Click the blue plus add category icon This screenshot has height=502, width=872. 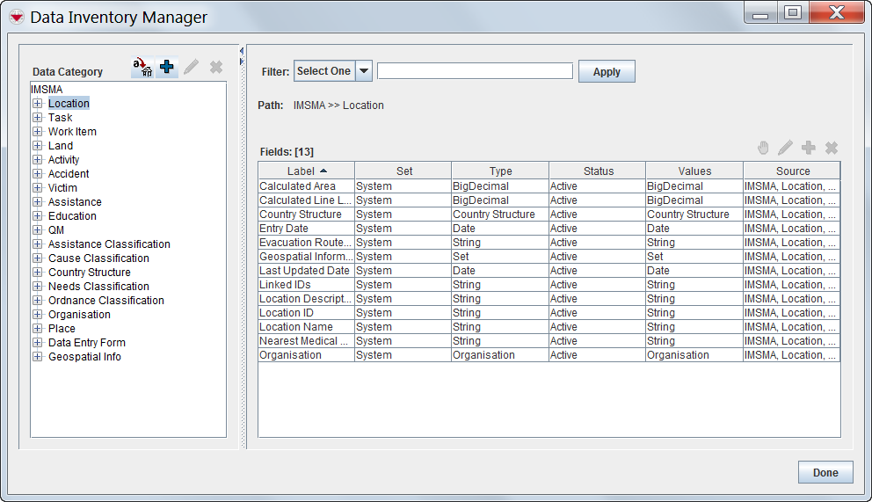(x=167, y=68)
